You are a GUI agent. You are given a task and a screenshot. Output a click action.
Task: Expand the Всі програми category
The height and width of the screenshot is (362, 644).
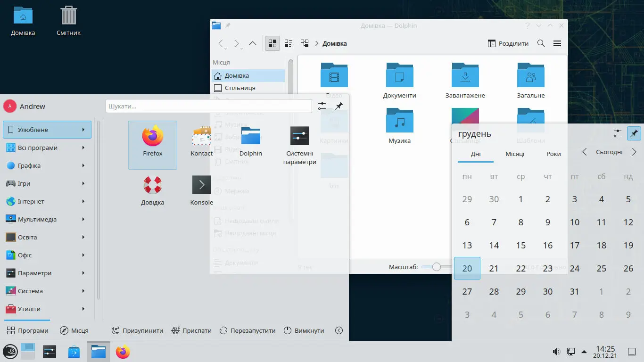click(x=47, y=148)
